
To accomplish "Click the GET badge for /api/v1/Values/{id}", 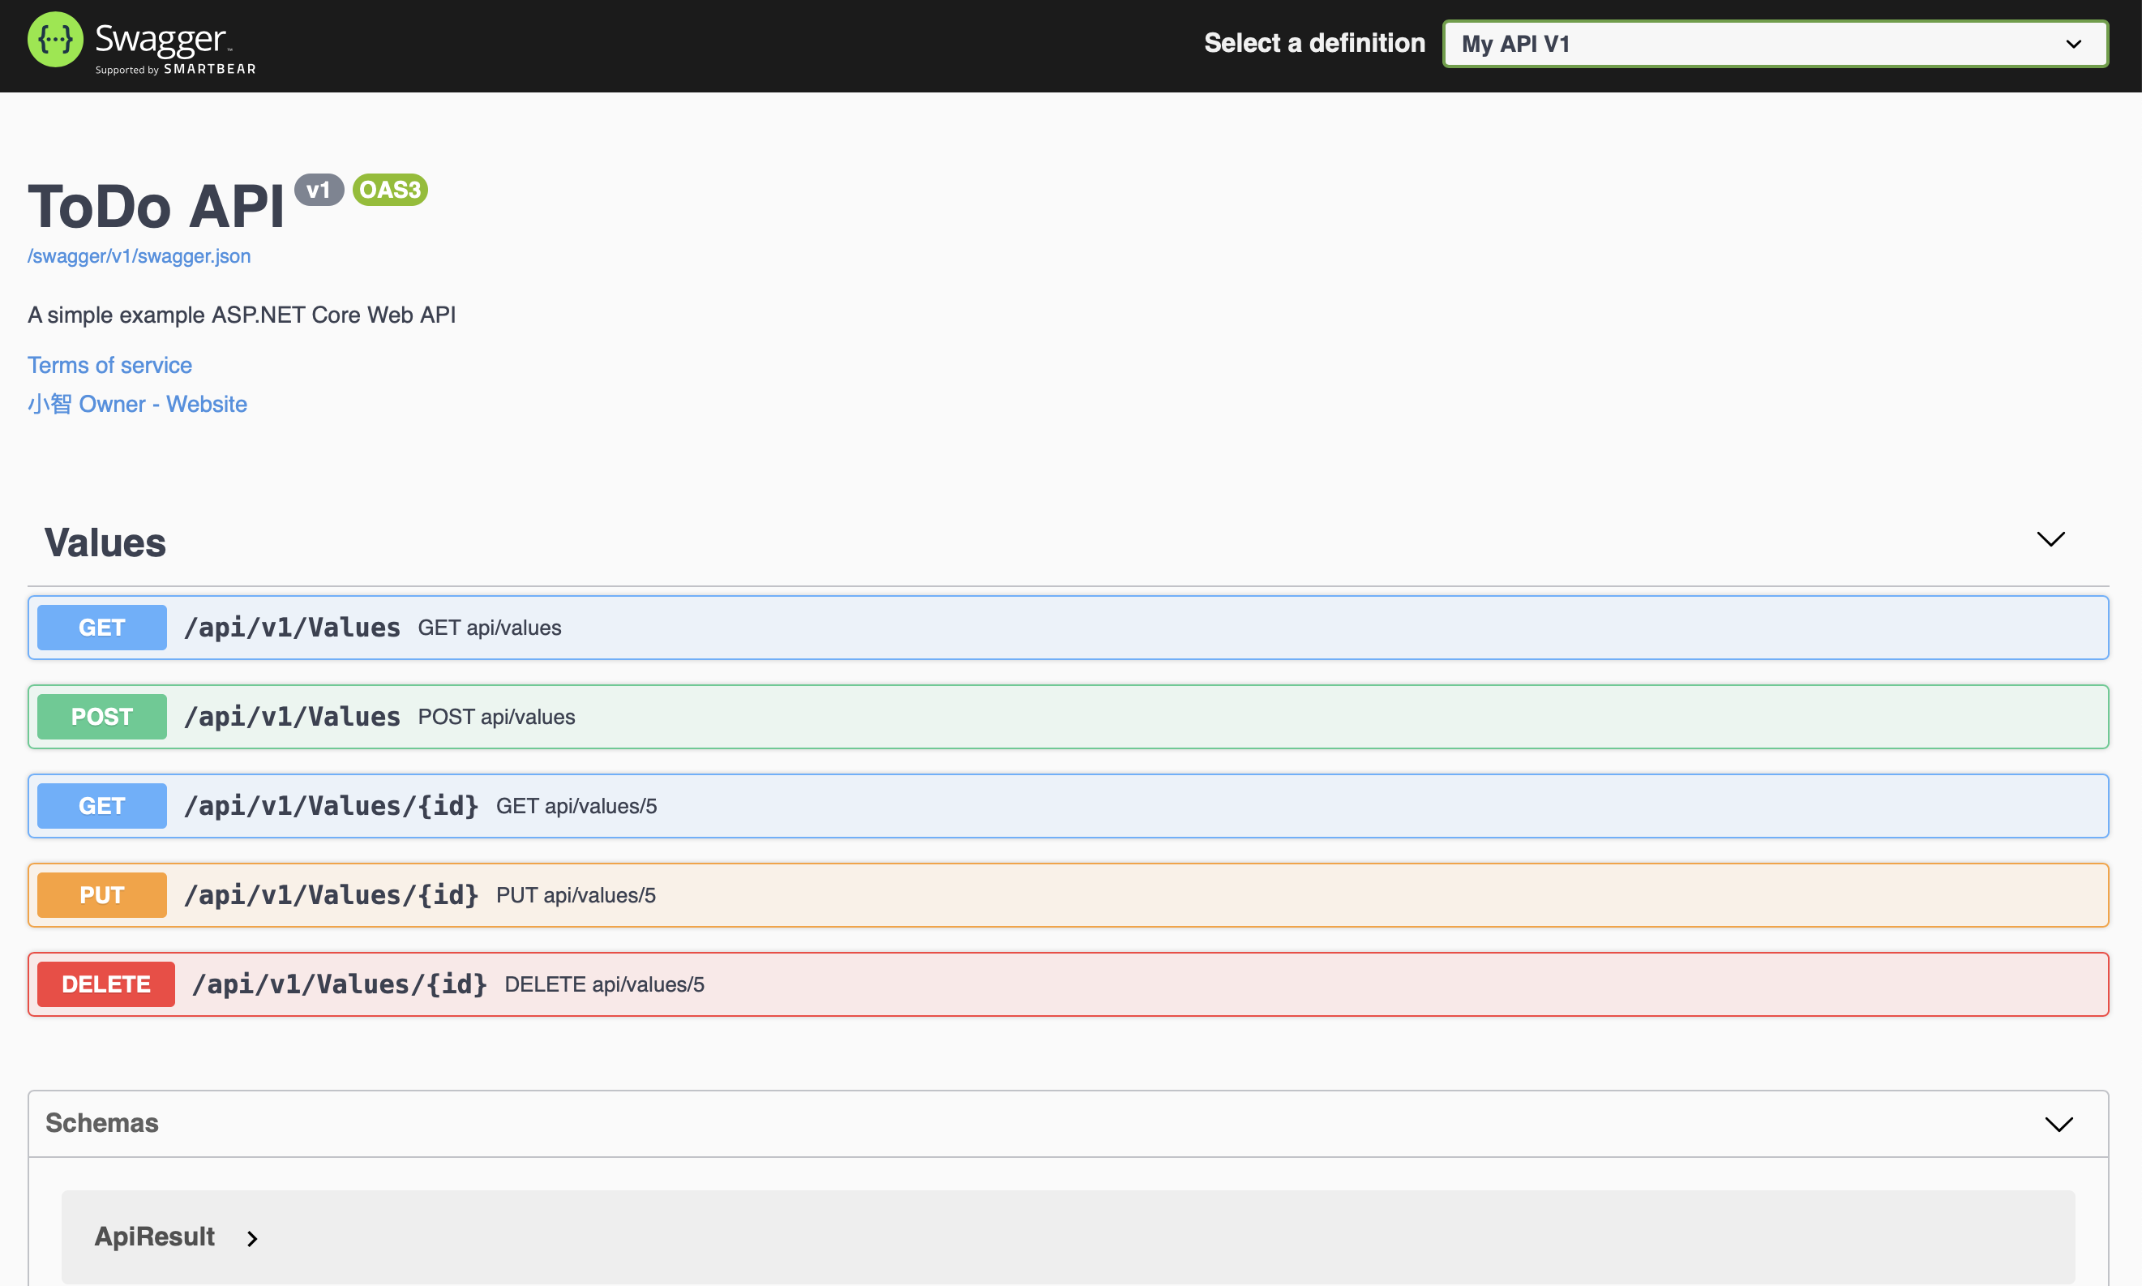I will coord(101,807).
